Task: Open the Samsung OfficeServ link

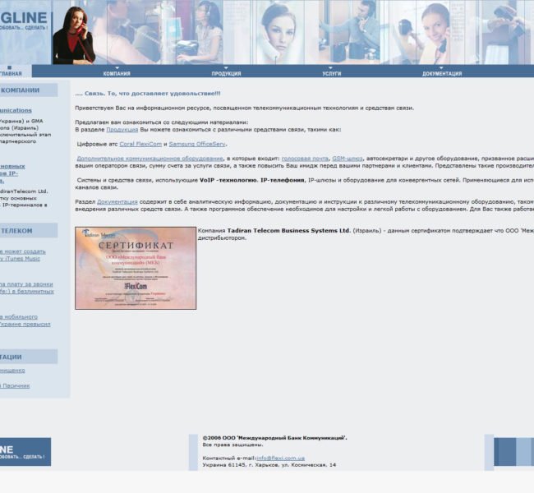Action: [x=197, y=144]
